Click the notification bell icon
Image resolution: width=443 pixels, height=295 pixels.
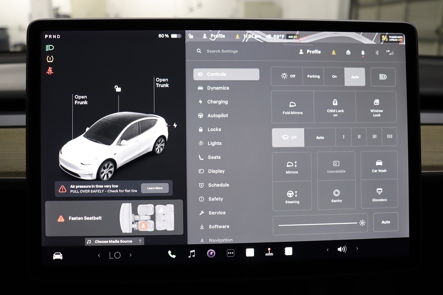(x=363, y=53)
